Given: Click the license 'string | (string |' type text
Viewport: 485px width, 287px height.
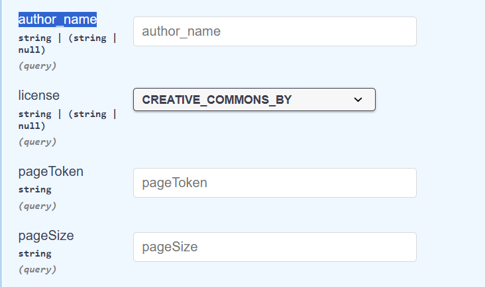Looking at the screenshot, I should [68, 114].
